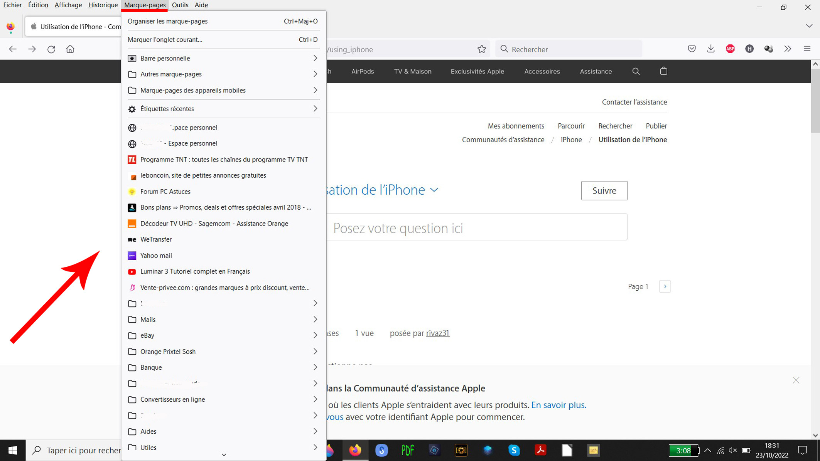
Task: Click the bookmark star in address bar
Action: tap(481, 49)
